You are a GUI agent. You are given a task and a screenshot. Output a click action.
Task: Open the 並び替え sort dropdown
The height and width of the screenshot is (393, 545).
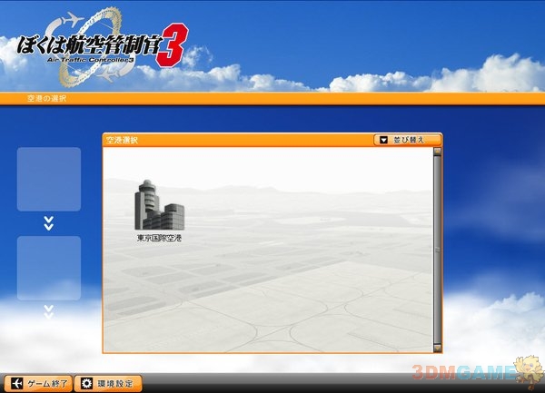click(407, 140)
